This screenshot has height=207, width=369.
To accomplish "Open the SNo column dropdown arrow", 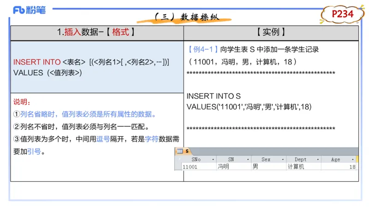I will click(213, 159).
